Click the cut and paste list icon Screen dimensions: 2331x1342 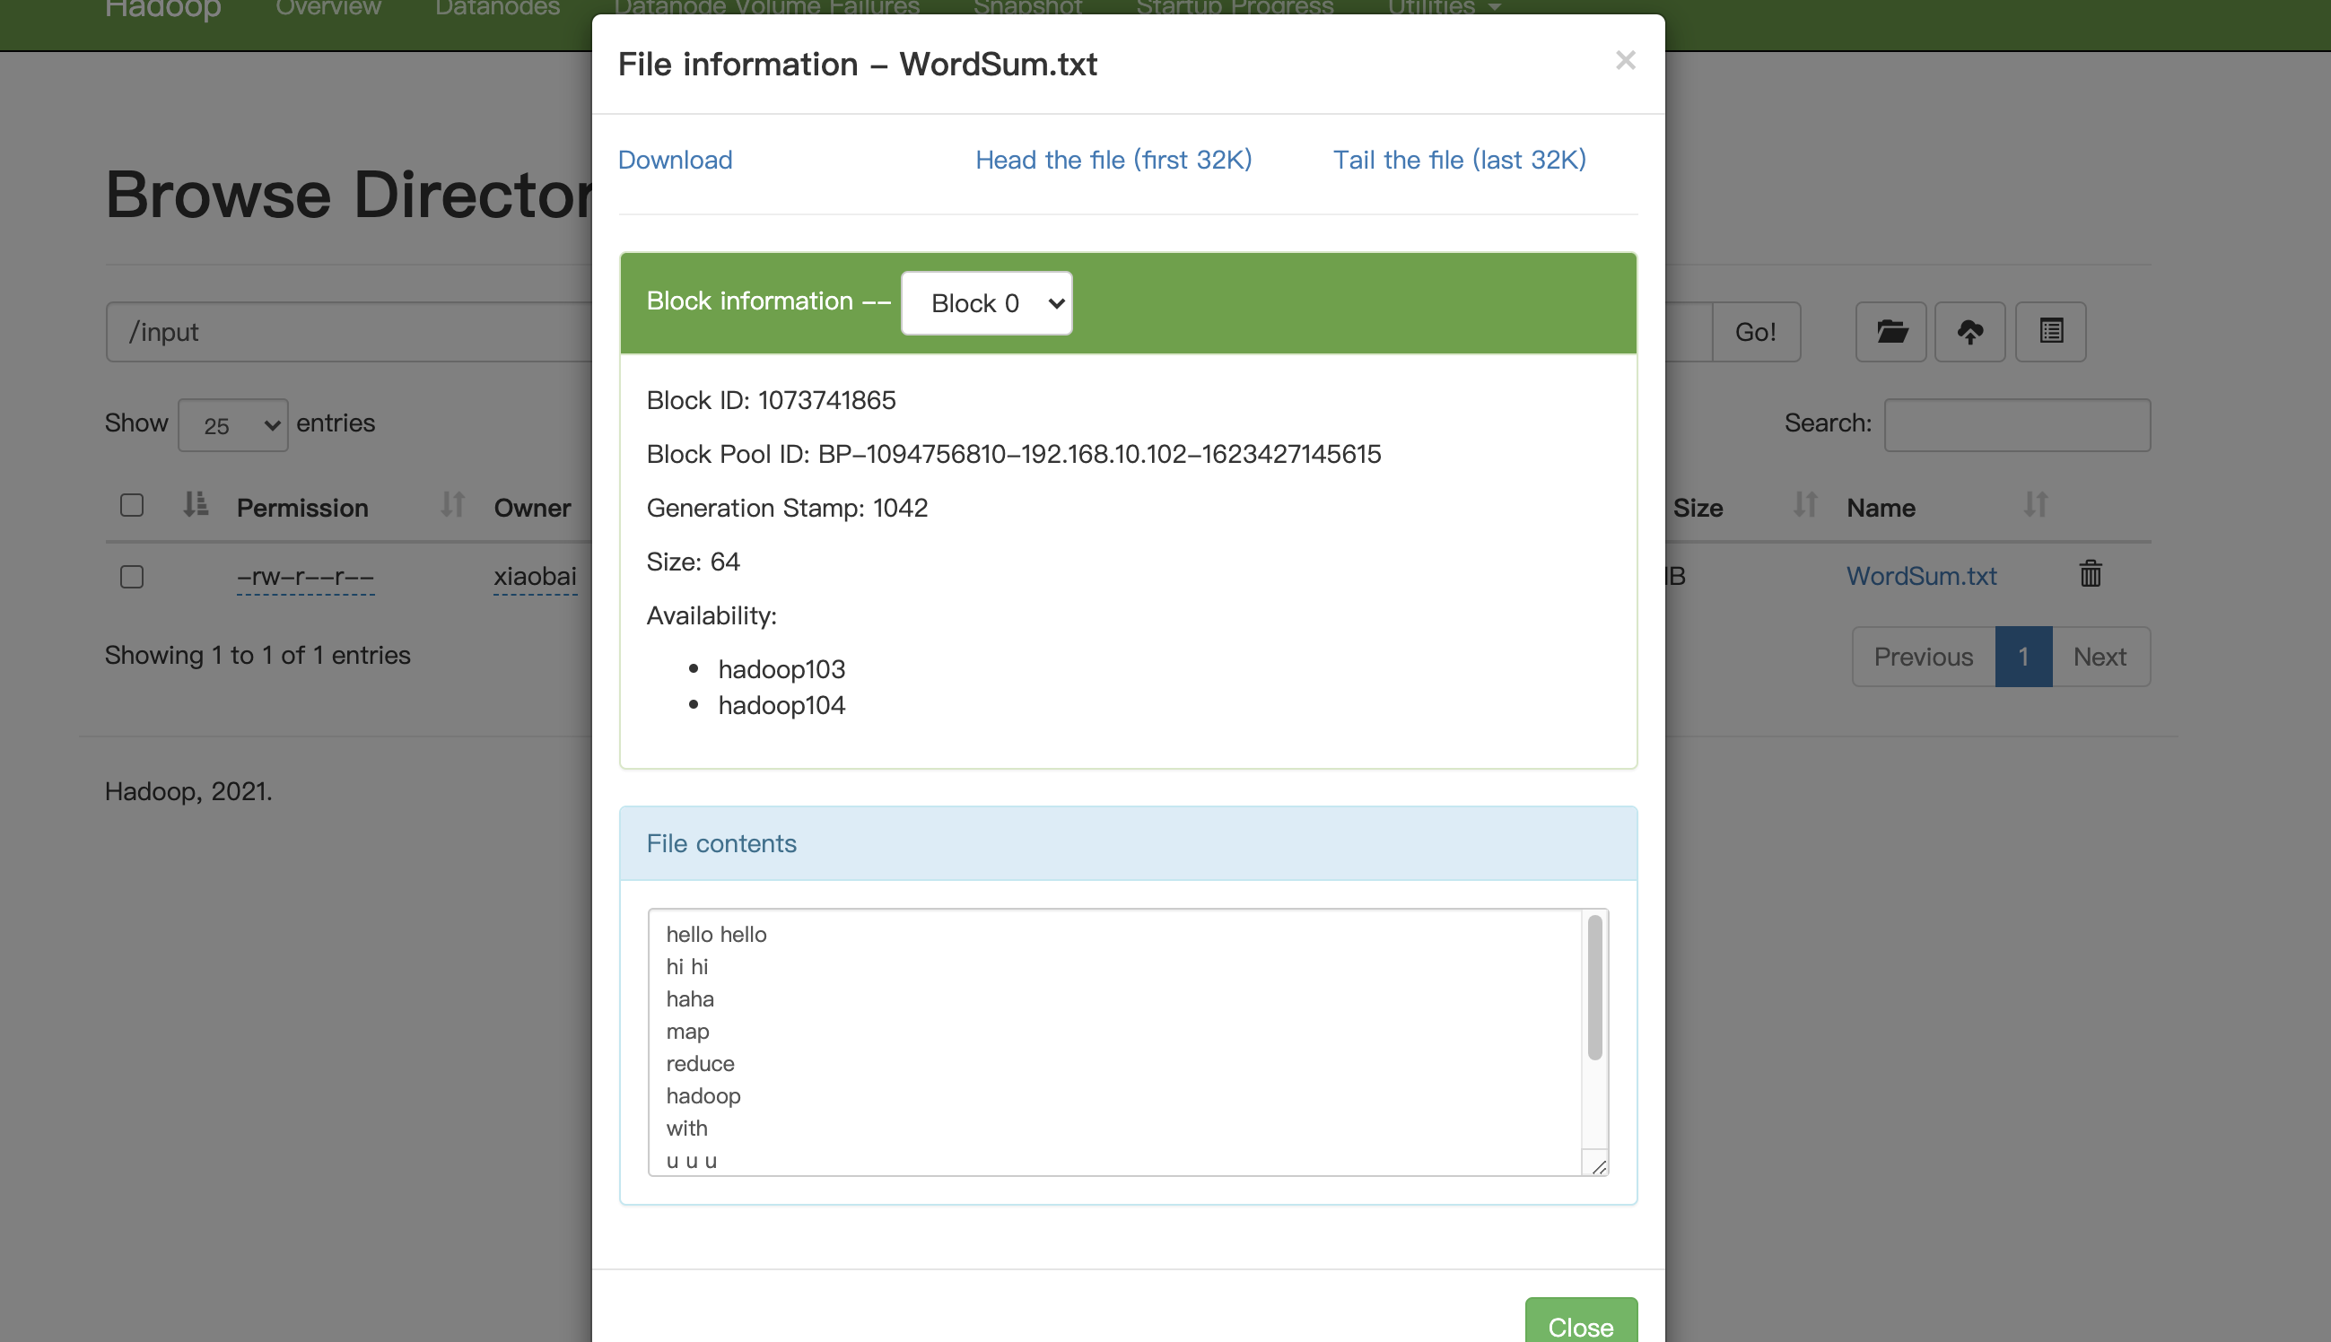2050,332
